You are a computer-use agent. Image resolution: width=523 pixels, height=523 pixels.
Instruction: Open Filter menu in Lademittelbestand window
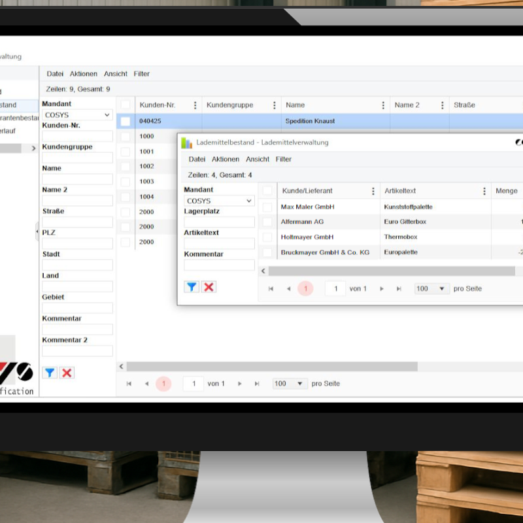tap(284, 160)
